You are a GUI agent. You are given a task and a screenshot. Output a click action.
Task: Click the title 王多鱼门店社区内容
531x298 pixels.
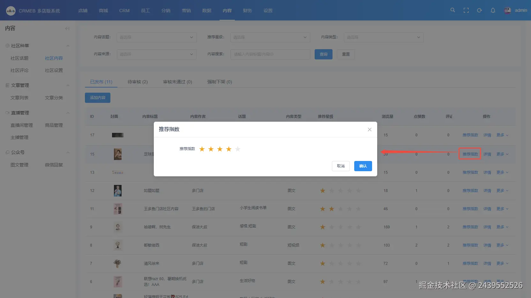tap(161, 209)
